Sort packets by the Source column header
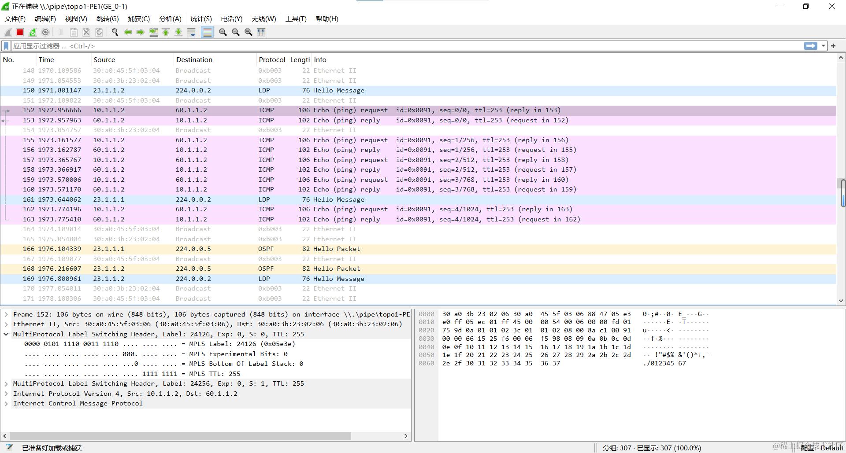The width and height of the screenshot is (846, 453). point(132,60)
